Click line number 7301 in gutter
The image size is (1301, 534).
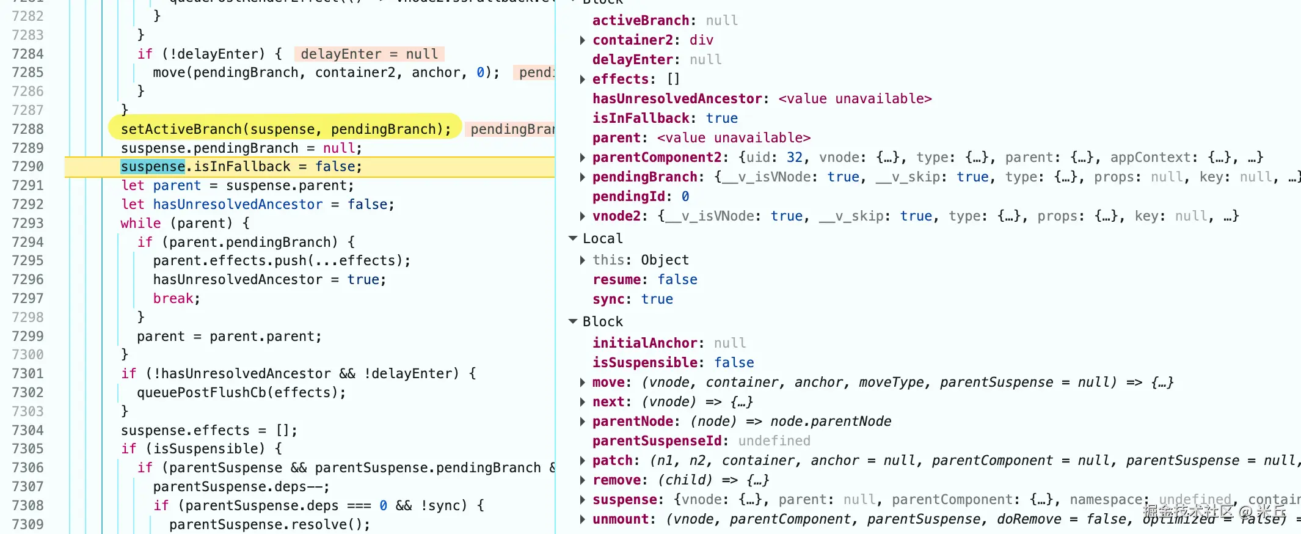pos(28,373)
